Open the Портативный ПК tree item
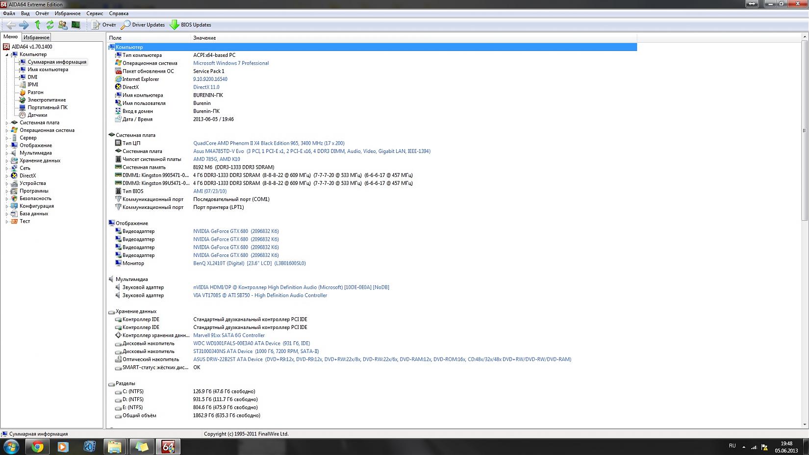Viewport: 809px width, 455px height. (48, 107)
